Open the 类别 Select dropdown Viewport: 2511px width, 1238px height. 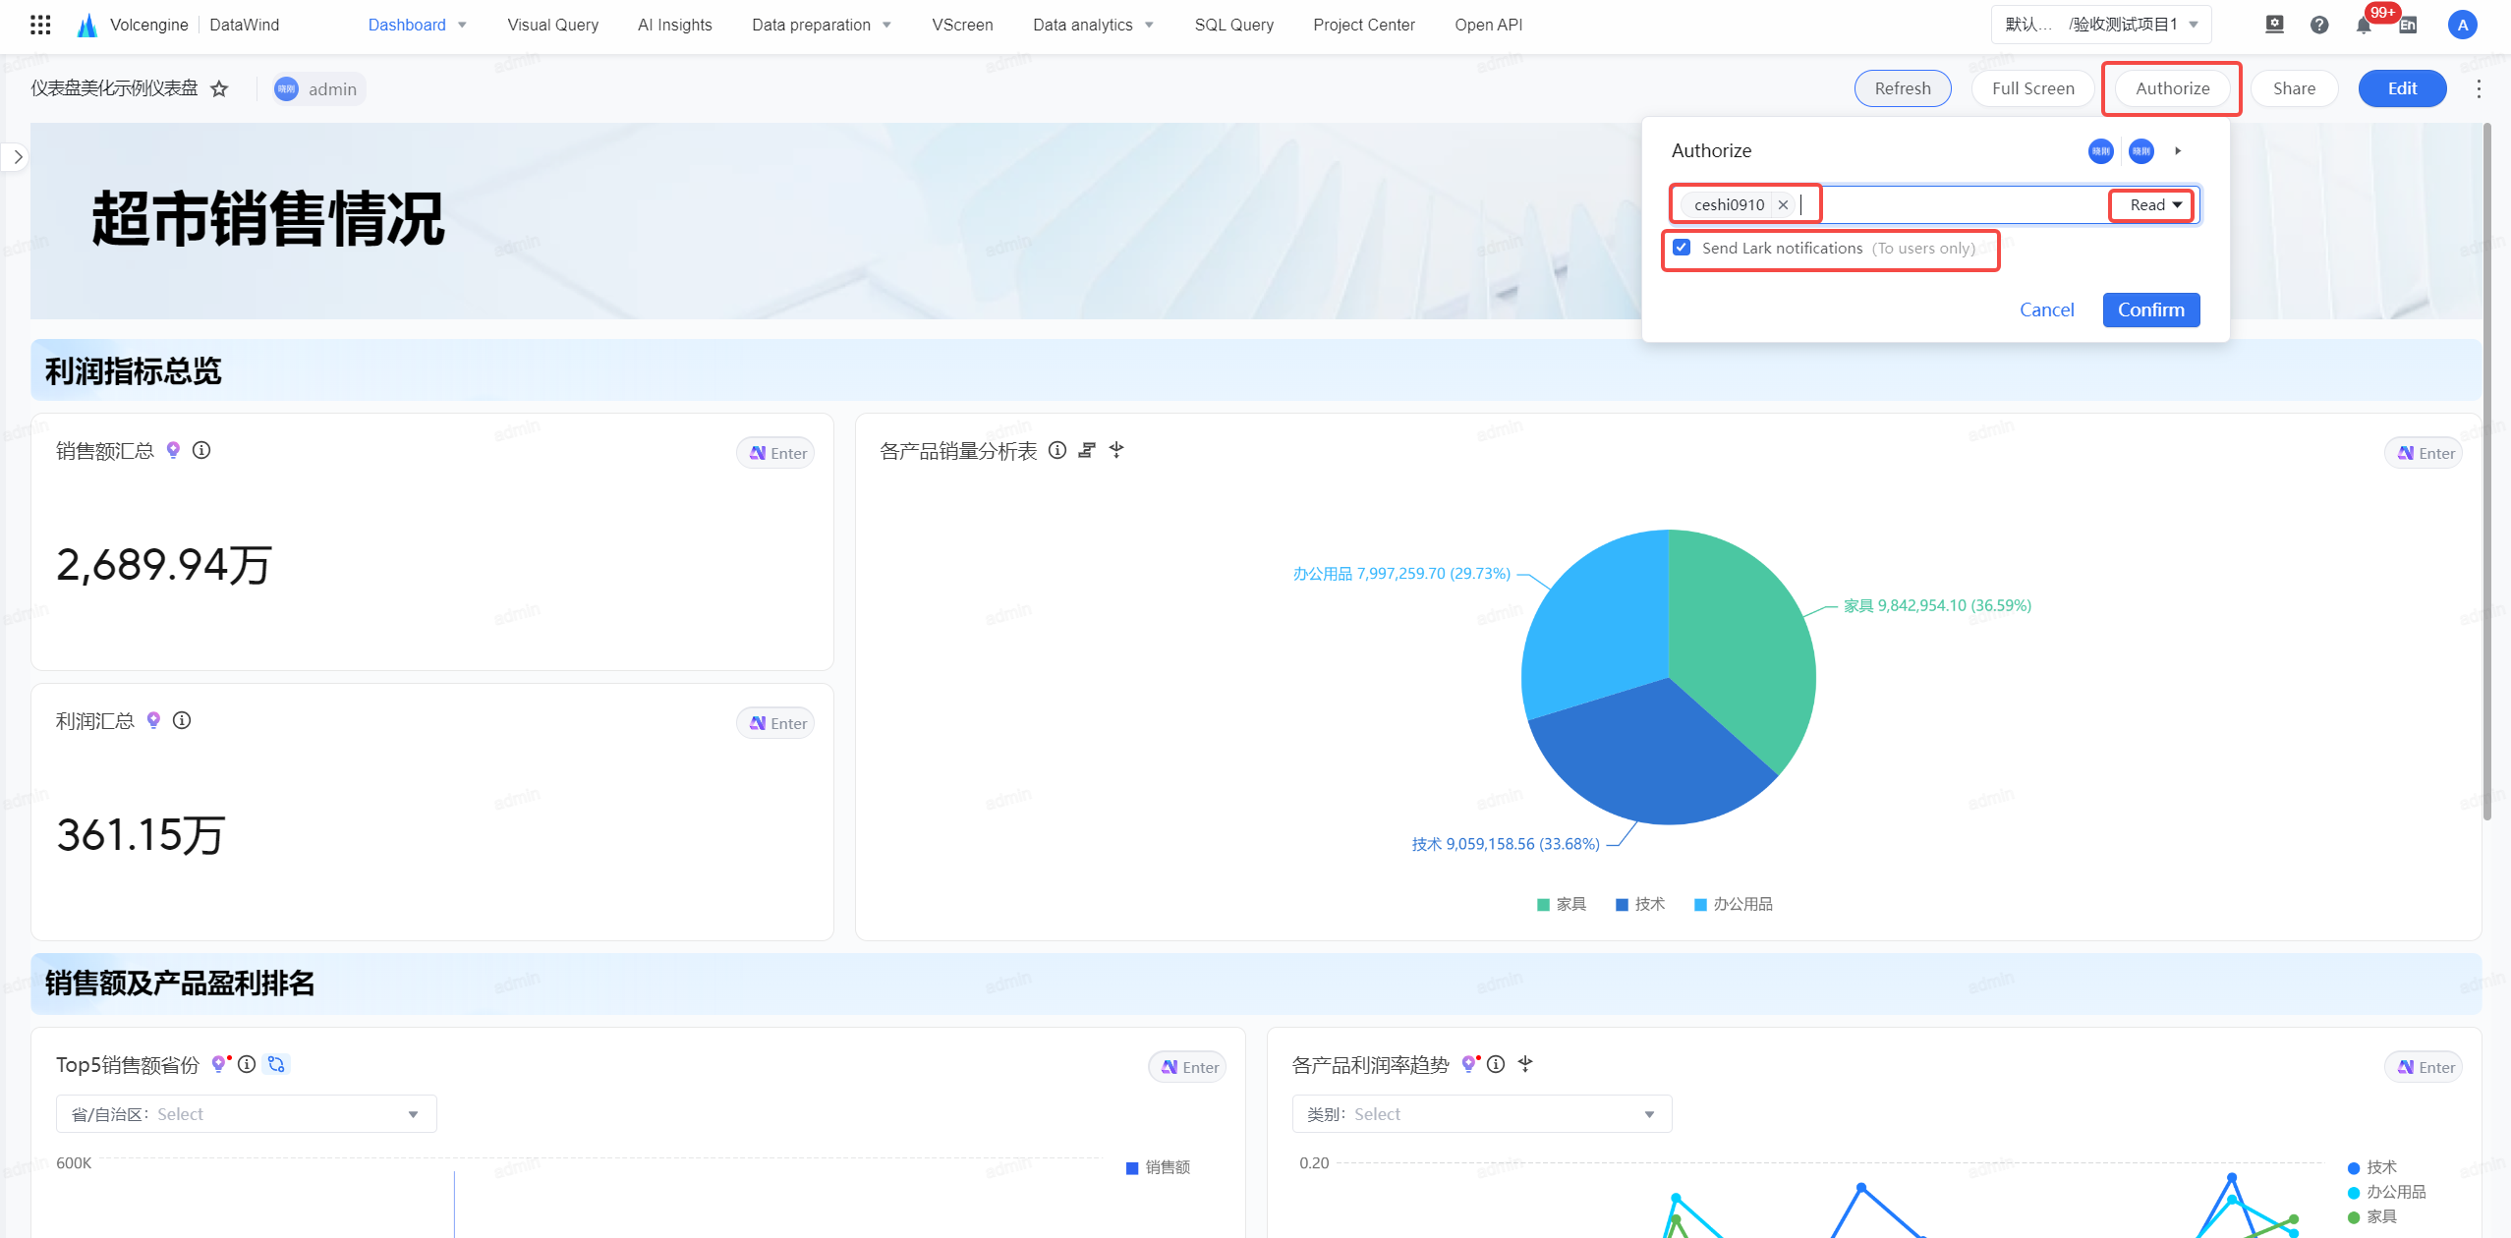(x=1481, y=1113)
